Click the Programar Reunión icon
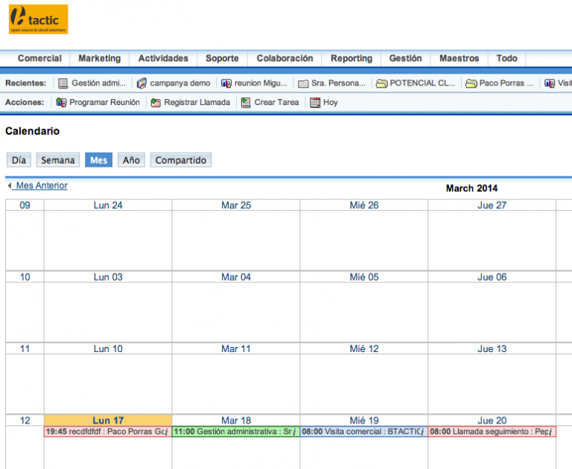The height and width of the screenshot is (469, 572). pyautogui.click(x=61, y=103)
